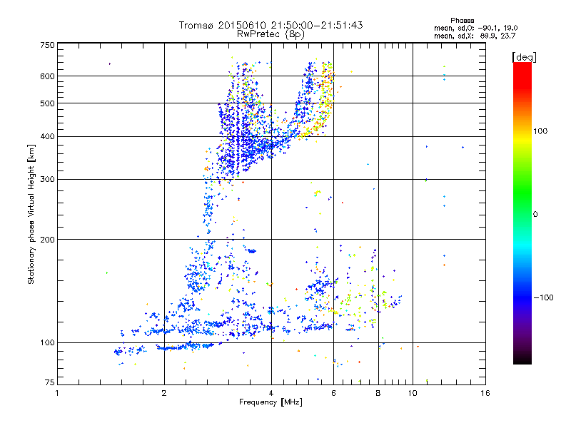
Task: Click the '500' y-axis tick label
Action: tap(47, 103)
